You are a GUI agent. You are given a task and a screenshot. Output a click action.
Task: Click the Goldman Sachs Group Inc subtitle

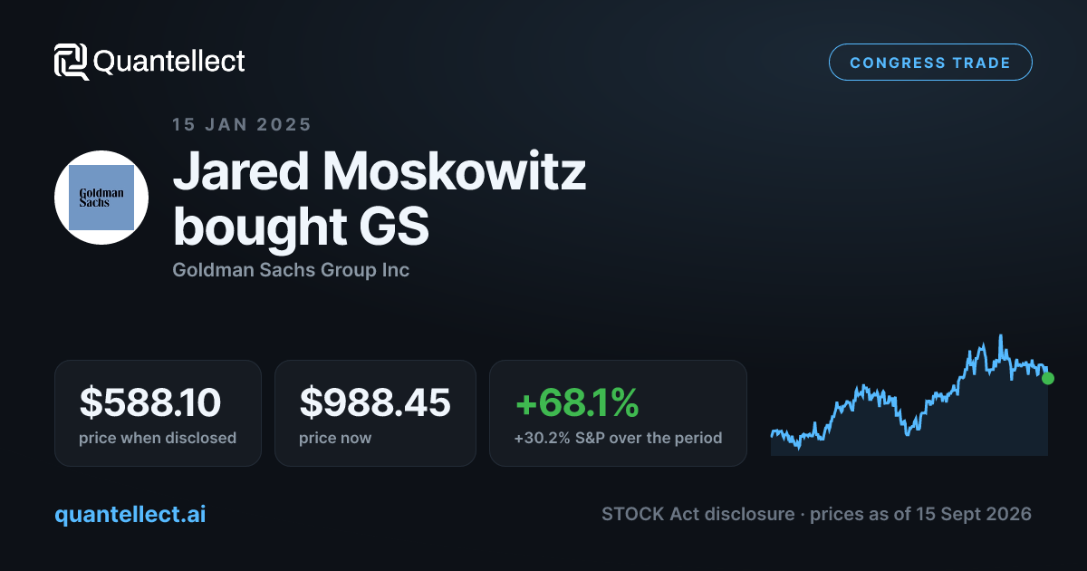click(x=291, y=270)
